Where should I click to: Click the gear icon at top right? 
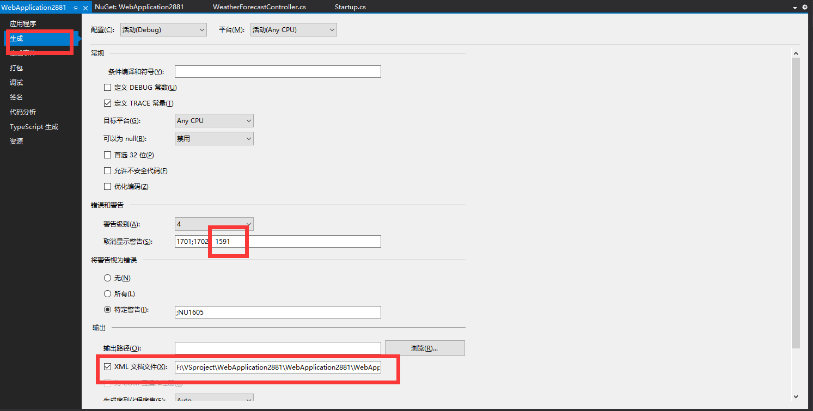pos(805,7)
